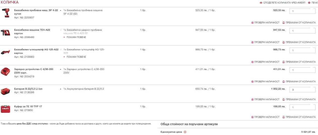Click availability icon for TE 16 case
This screenshot has height=135, width=318.
pyautogui.click(x=252, y=117)
